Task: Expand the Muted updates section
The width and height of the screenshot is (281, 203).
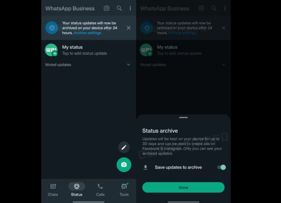Action: point(129,65)
